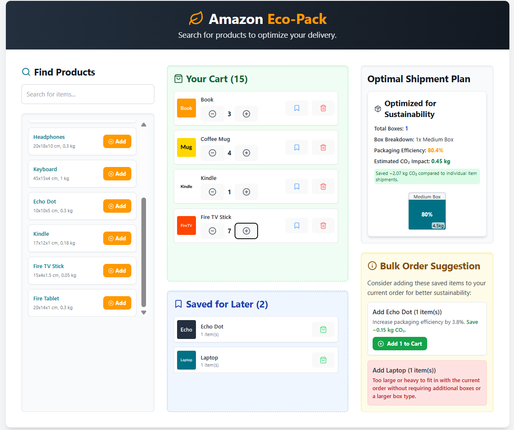Click the Bulk Order Suggestion info icon

tap(372, 266)
